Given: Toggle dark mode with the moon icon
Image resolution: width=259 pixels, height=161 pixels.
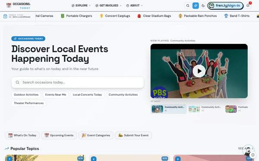Looking at the screenshot, I should [x=203, y=6].
